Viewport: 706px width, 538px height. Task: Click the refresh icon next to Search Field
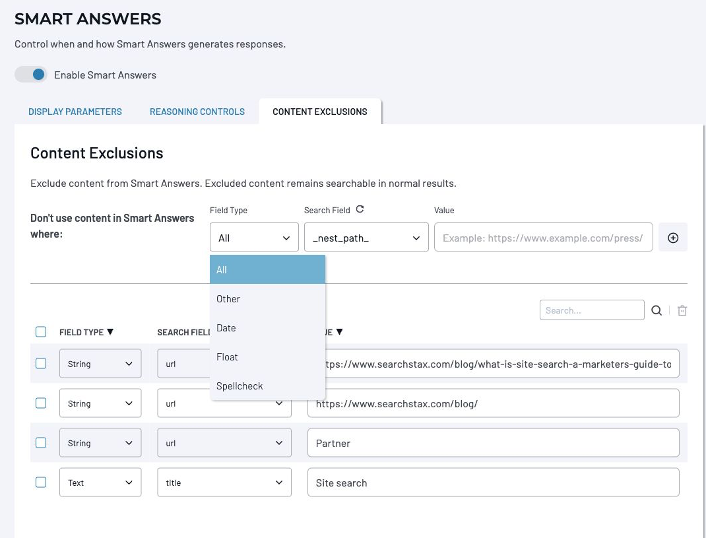click(360, 209)
